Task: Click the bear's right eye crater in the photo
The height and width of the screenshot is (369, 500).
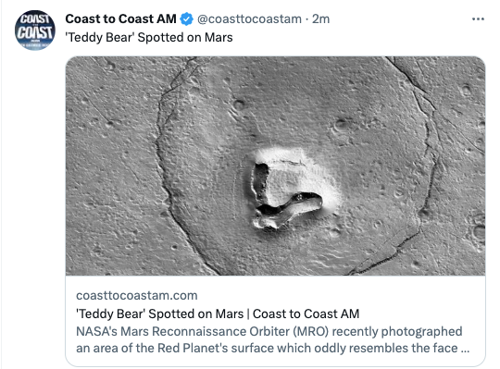Action: (x=341, y=124)
